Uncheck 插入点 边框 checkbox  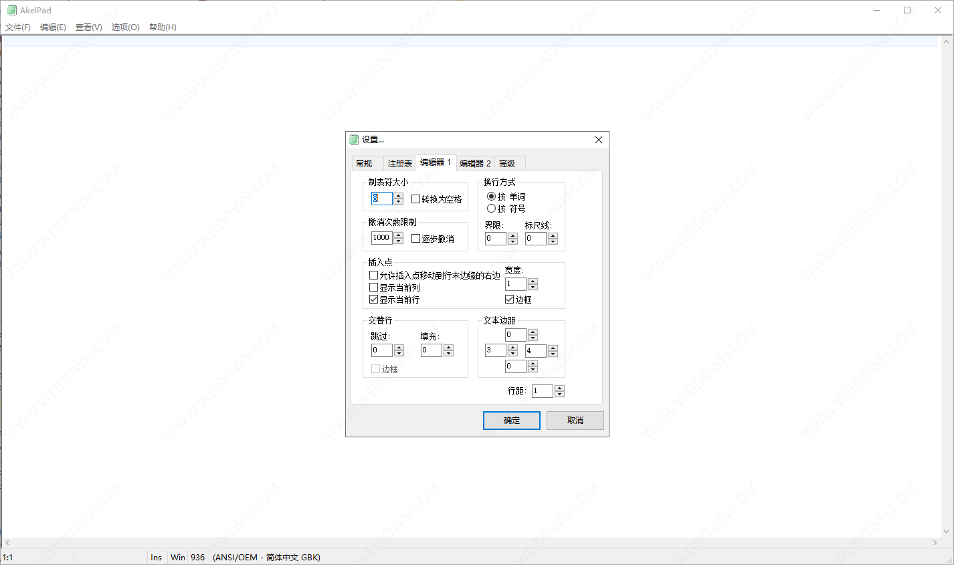(x=518, y=300)
